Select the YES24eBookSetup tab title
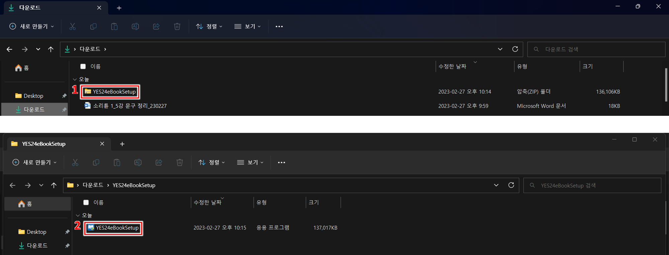Screen dimensions: 669x255 tap(44, 144)
